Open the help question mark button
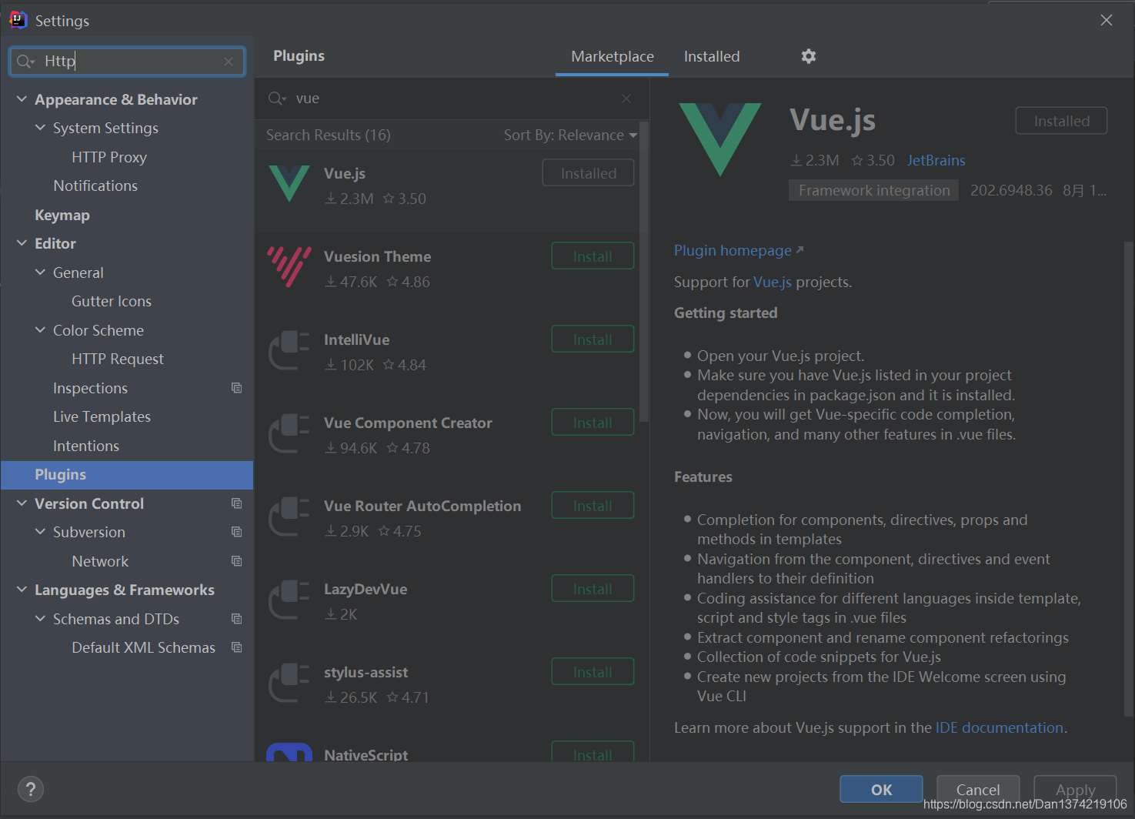 click(x=31, y=789)
